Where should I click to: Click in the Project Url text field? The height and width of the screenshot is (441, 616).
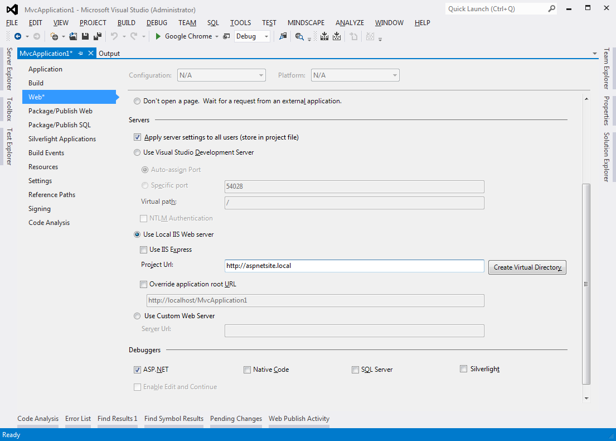(354, 266)
